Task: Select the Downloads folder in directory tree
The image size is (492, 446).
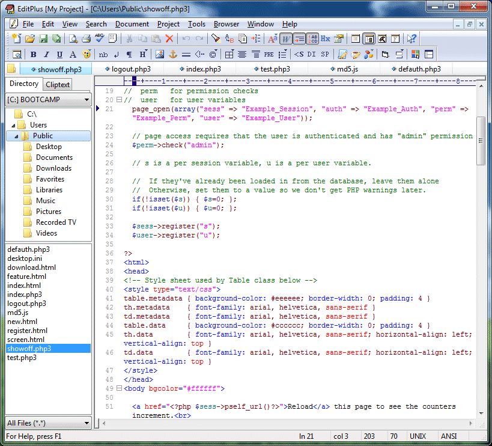Action: coord(53,168)
